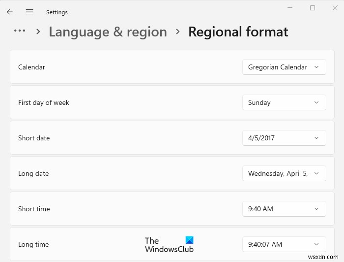Click the Short time setting row
The width and height of the screenshot is (344, 262).
(123, 209)
